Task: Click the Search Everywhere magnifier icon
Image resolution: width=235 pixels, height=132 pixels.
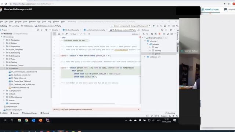Action: (177, 26)
